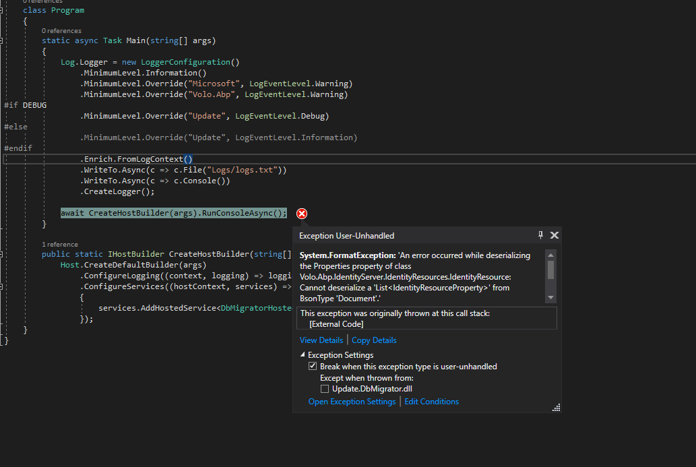Open the View Details link
This screenshot has height=467, width=696.
pyautogui.click(x=321, y=340)
